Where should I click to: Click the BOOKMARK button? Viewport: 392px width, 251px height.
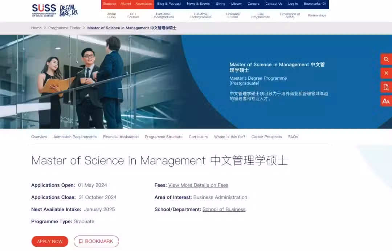pyautogui.click(x=96, y=241)
